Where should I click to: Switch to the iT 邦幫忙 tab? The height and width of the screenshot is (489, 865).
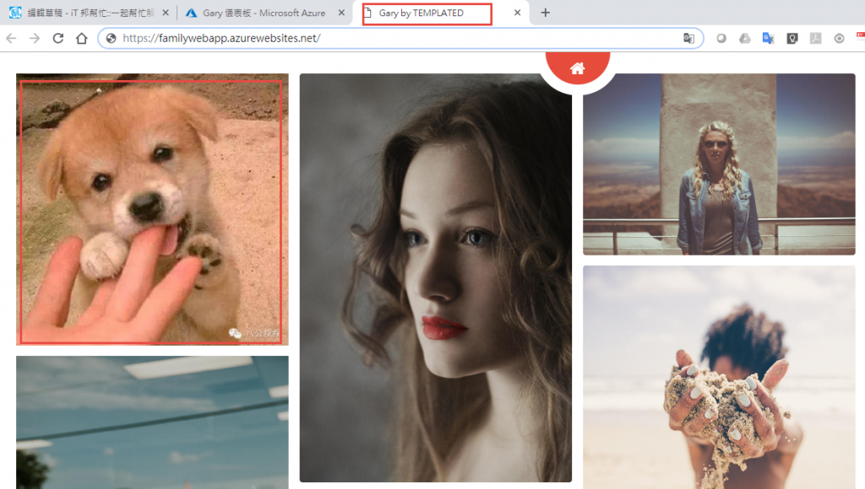click(x=90, y=13)
